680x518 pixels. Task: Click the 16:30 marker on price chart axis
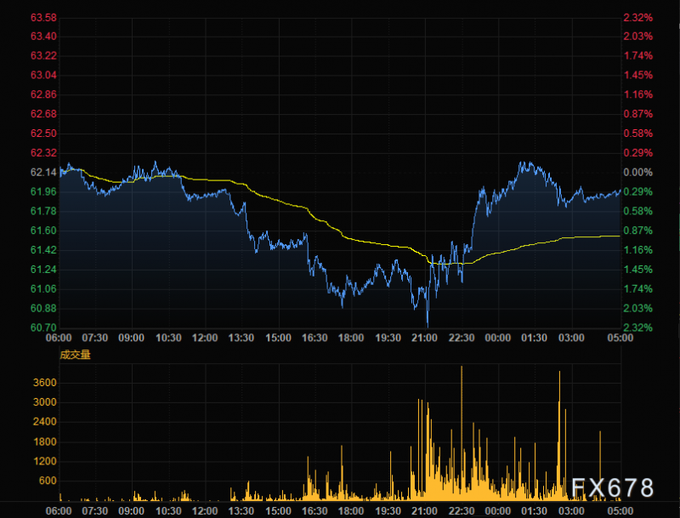(x=314, y=338)
